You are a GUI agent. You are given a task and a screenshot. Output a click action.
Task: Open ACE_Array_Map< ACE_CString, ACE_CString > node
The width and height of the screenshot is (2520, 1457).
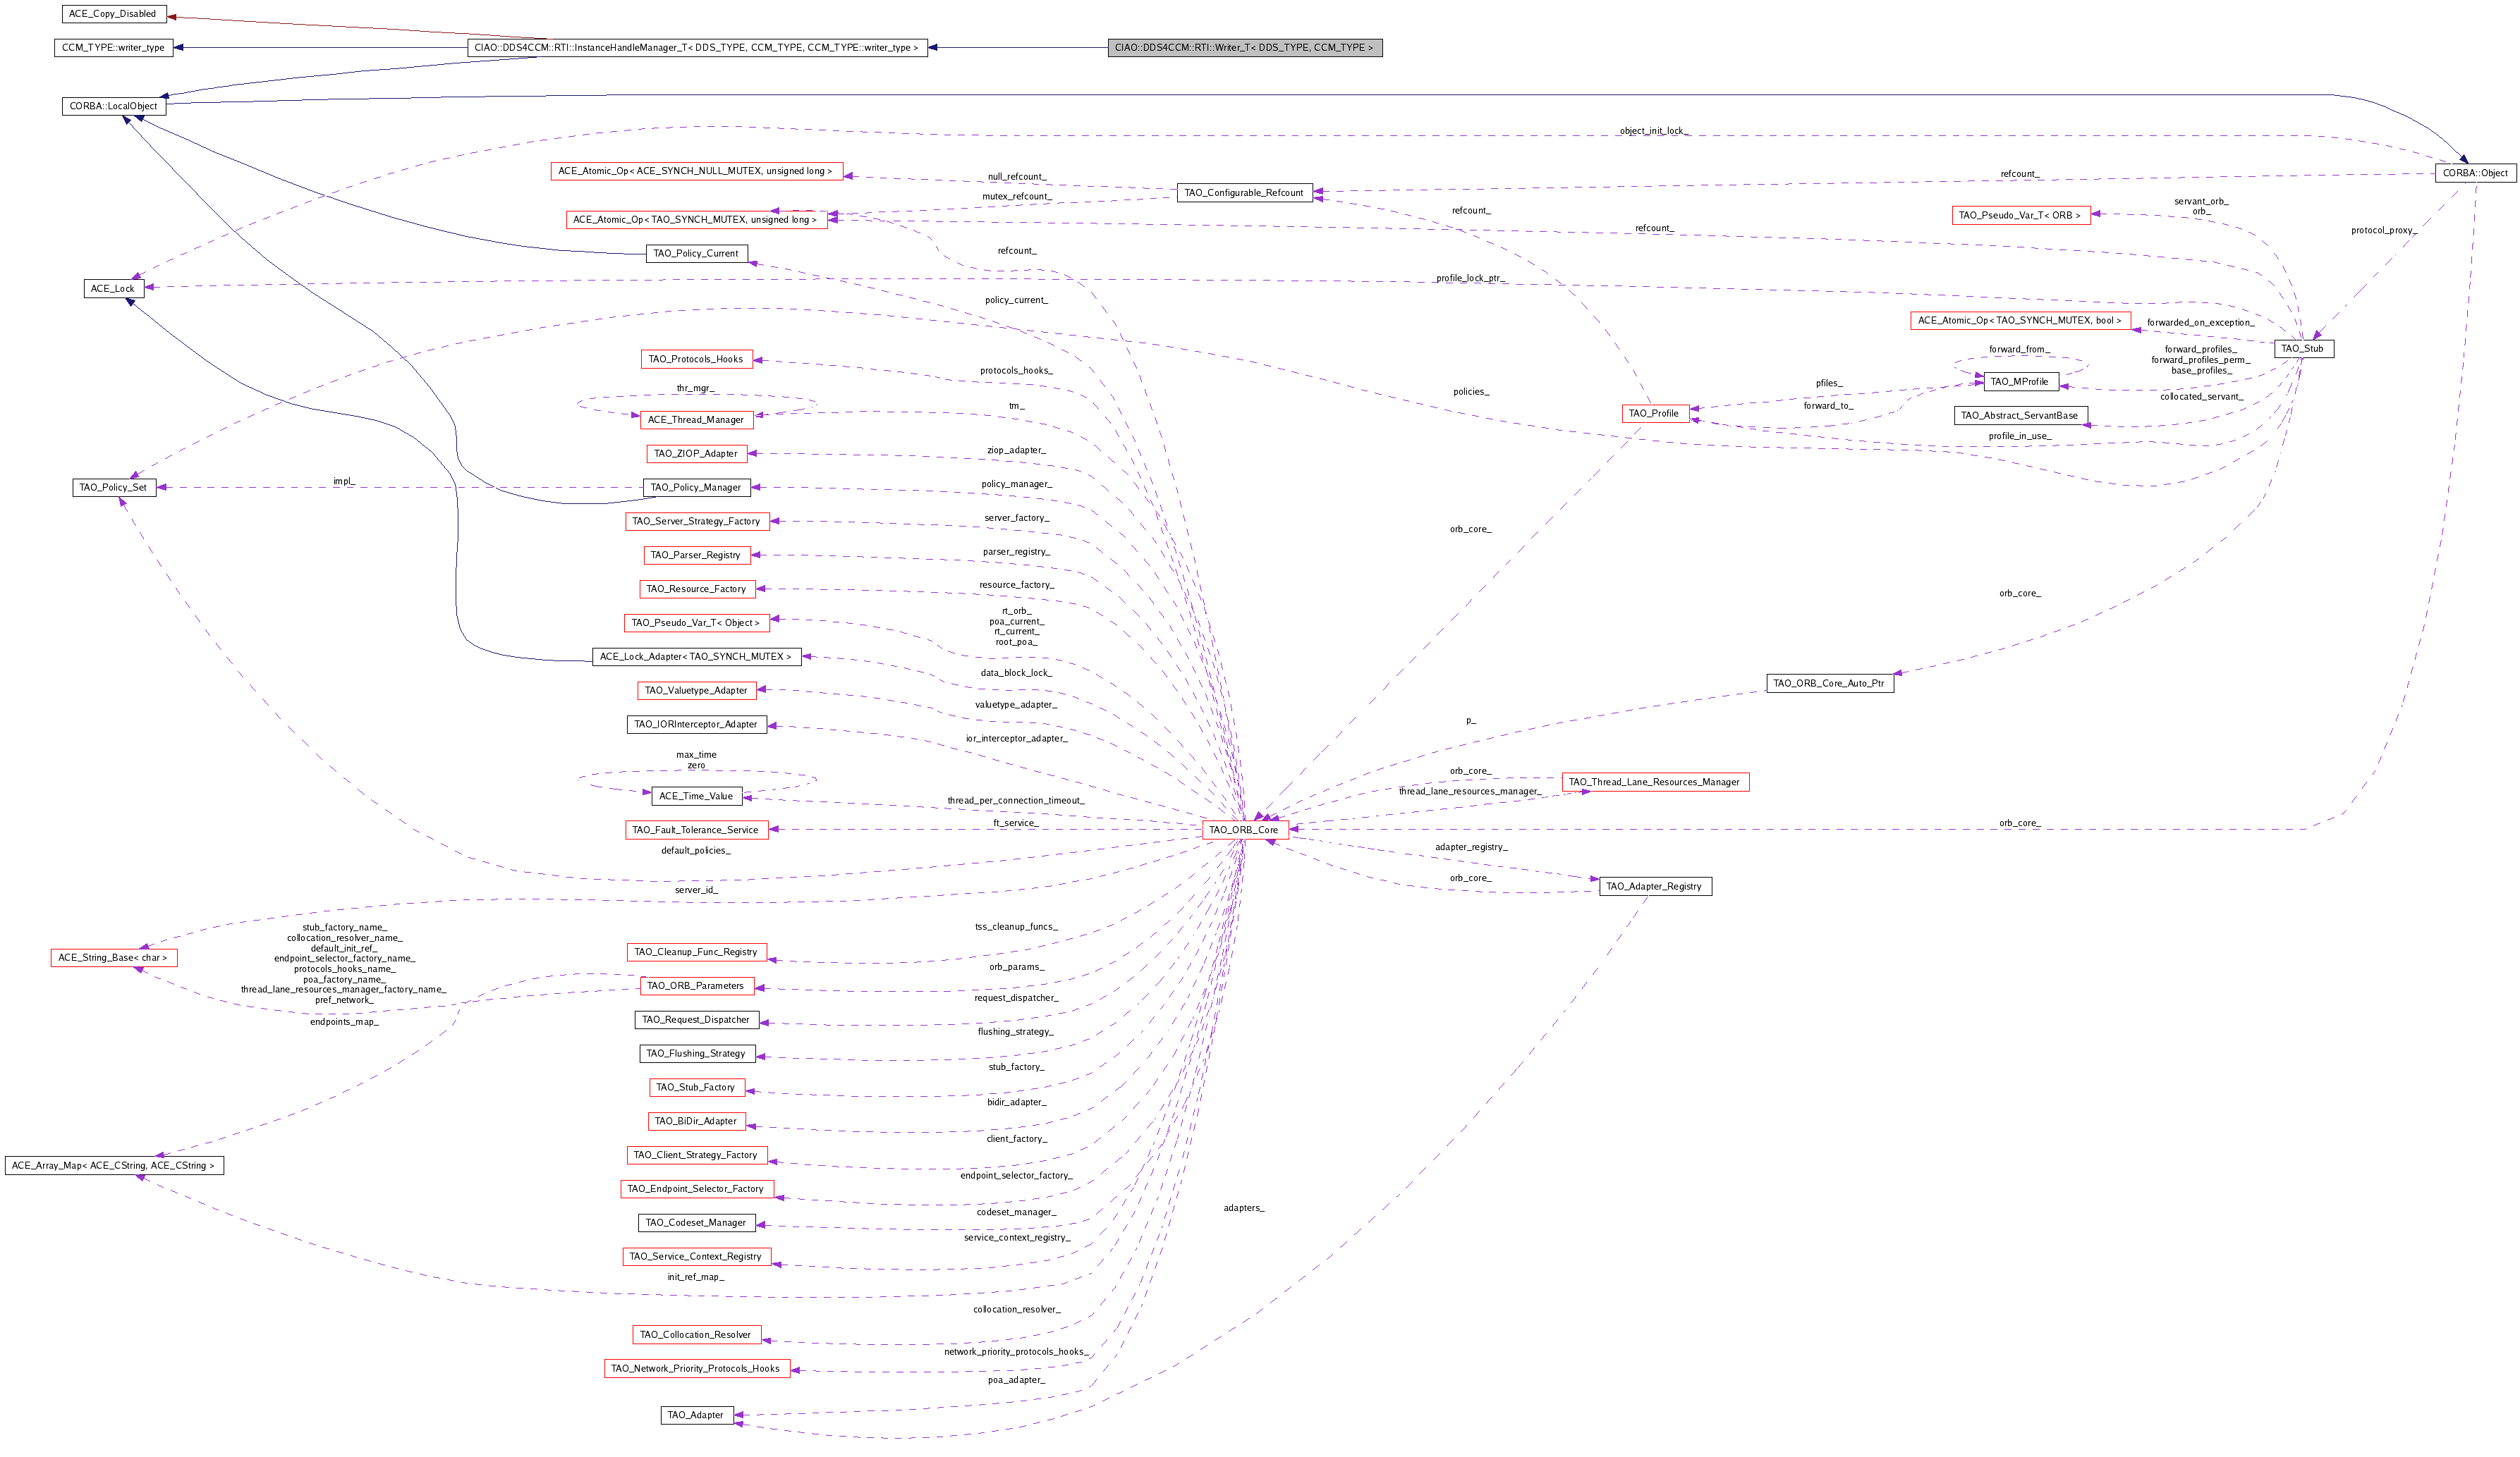tap(114, 1166)
